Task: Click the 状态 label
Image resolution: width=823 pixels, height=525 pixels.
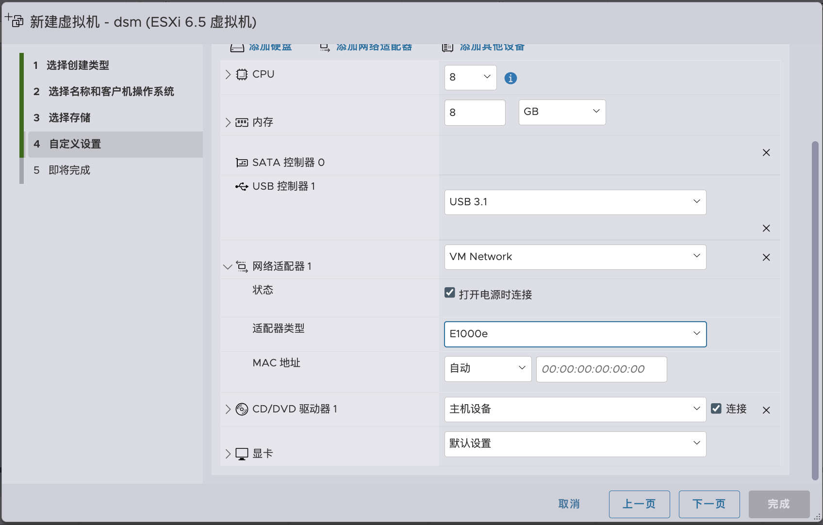Action: point(263,290)
